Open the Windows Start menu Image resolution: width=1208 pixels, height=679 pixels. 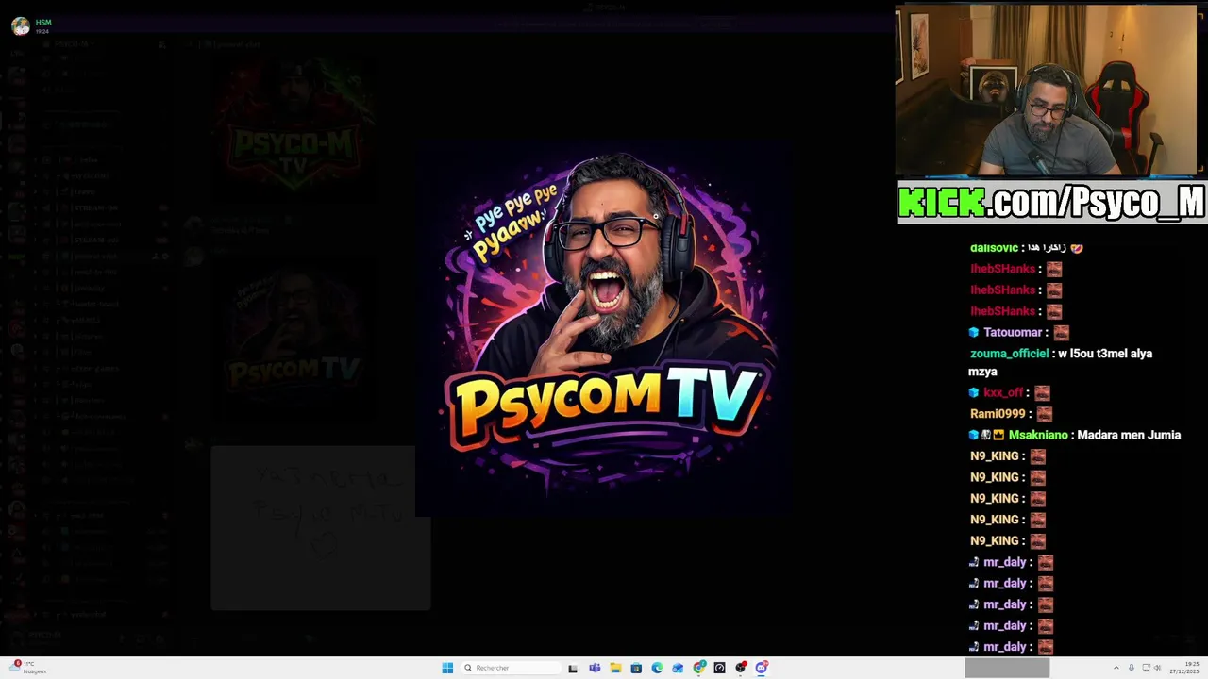click(x=447, y=668)
